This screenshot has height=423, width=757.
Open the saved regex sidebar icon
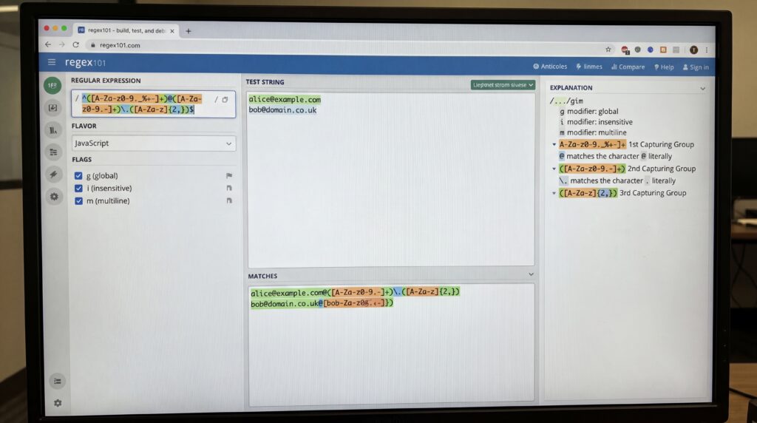coord(53,108)
